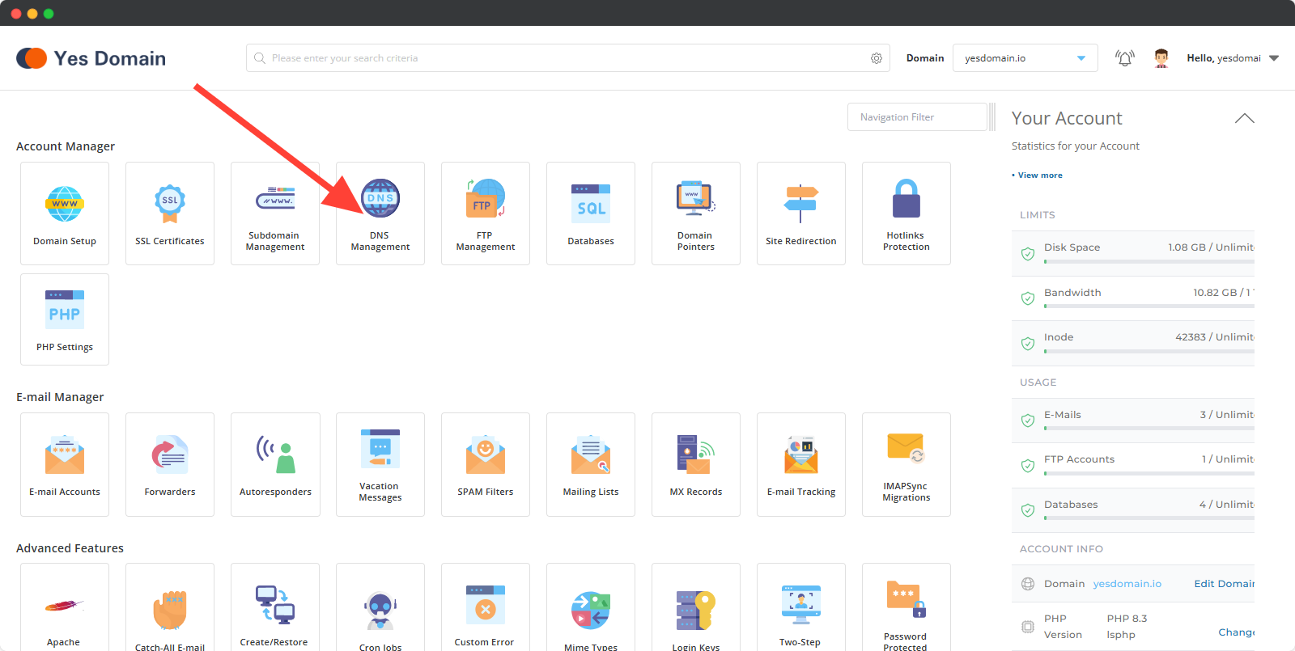This screenshot has height=651, width=1295.
Task: Click the Disk Space usage bar
Action: pos(1149,262)
